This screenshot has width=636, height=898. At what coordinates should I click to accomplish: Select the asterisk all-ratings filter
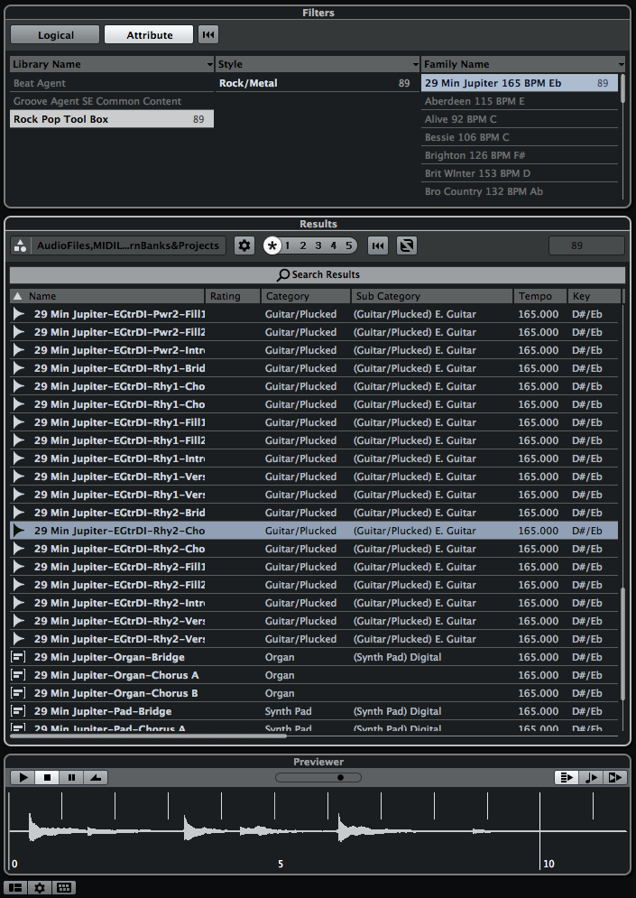[272, 245]
